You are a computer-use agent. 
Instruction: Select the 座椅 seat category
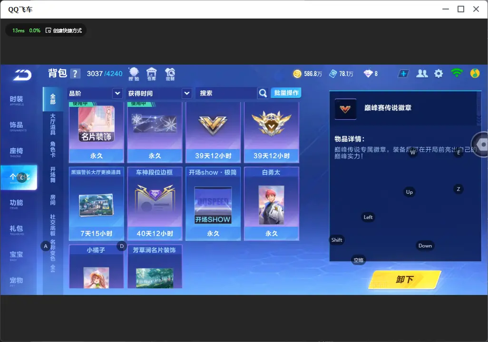point(17,152)
